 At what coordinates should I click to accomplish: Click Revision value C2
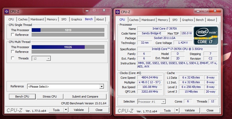[210, 58]
